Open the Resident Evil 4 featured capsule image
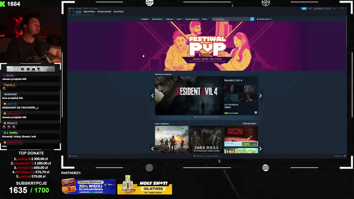Image resolution: width=354 pixels, height=199 pixels. (x=189, y=96)
